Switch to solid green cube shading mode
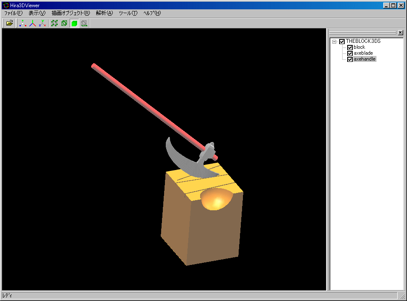Image resolution: width=407 pixels, height=301 pixels. pyautogui.click(x=74, y=23)
